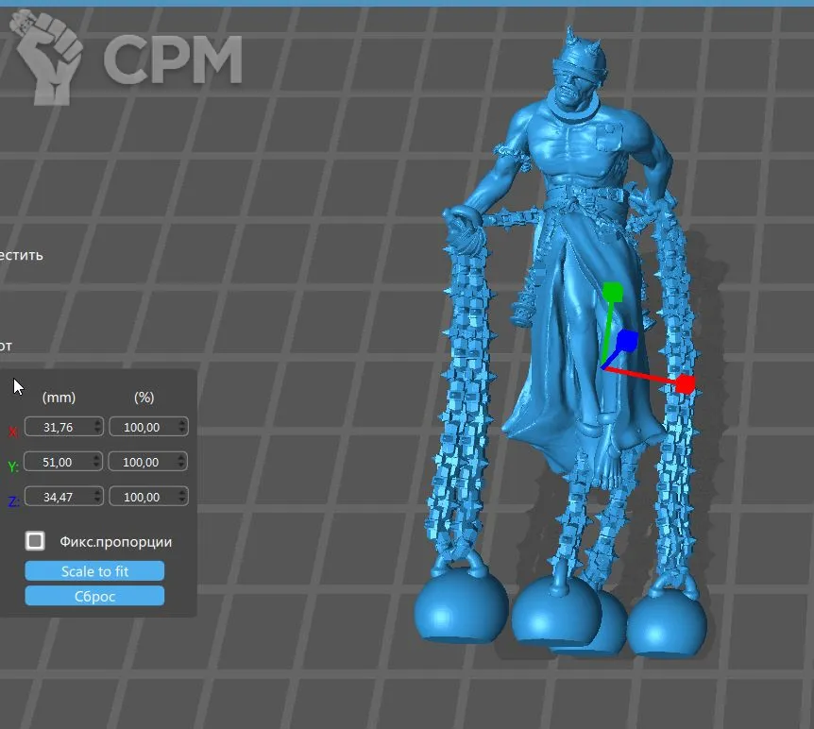Click the X percent spinner arrows
This screenshot has width=814, height=729.
coord(182,428)
